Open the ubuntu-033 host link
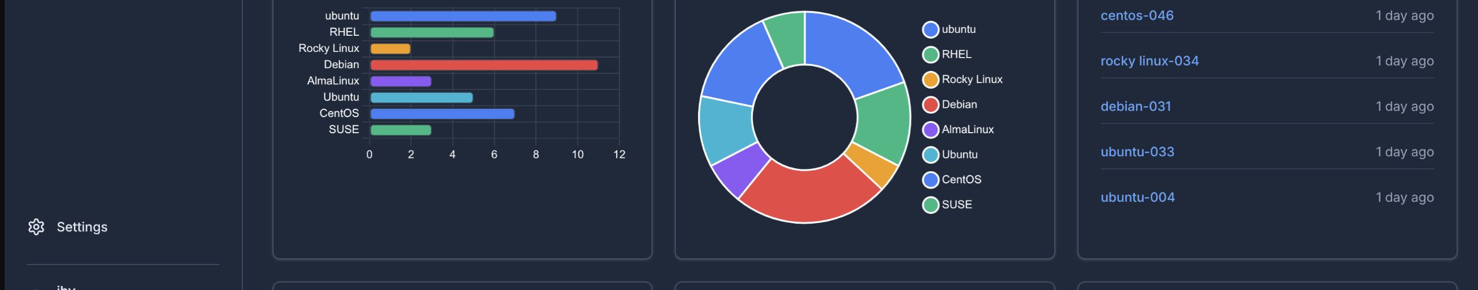 point(1137,152)
